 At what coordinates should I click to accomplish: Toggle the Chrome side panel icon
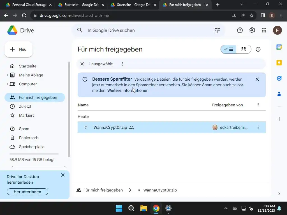263,16
